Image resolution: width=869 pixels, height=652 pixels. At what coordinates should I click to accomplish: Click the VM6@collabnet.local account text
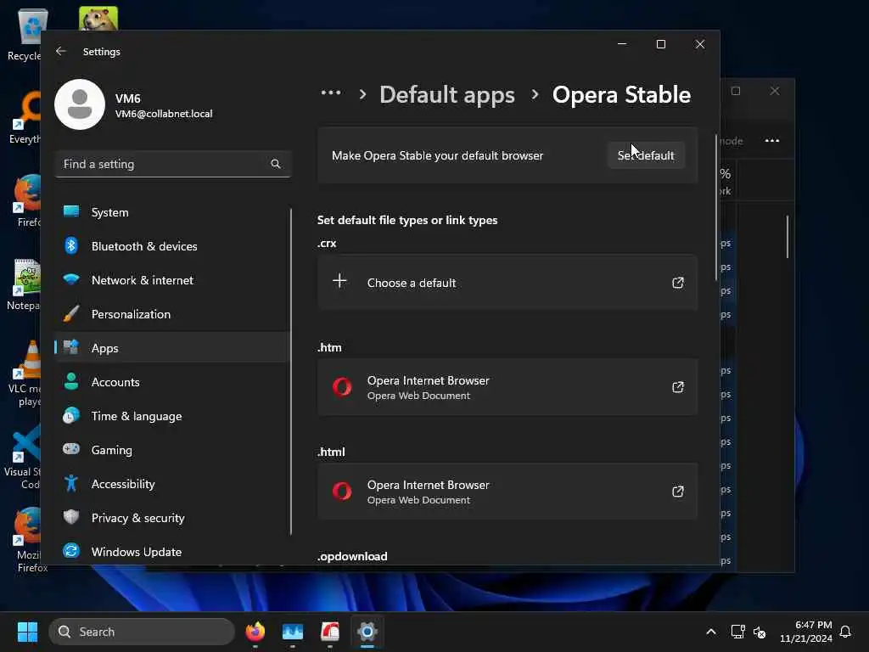(164, 114)
